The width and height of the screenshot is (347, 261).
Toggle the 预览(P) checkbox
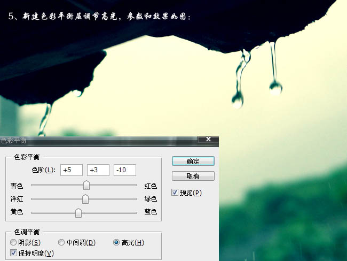tap(175, 193)
